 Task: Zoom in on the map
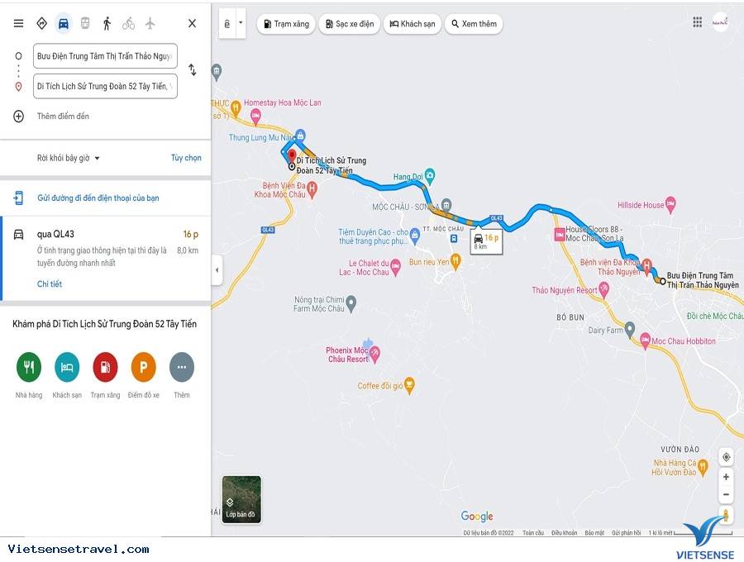click(726, 477)
